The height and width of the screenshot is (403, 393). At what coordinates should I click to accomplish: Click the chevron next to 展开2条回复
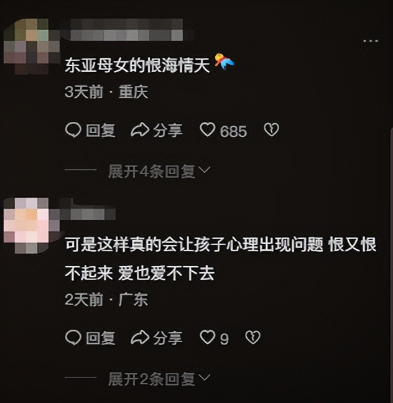[205, 378]
